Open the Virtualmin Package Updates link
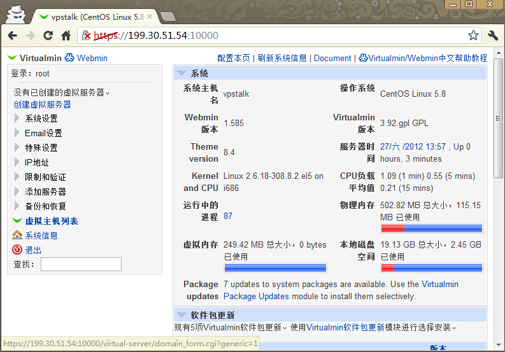The width and height of the screenshot is (505, 352). click(341, 290)
